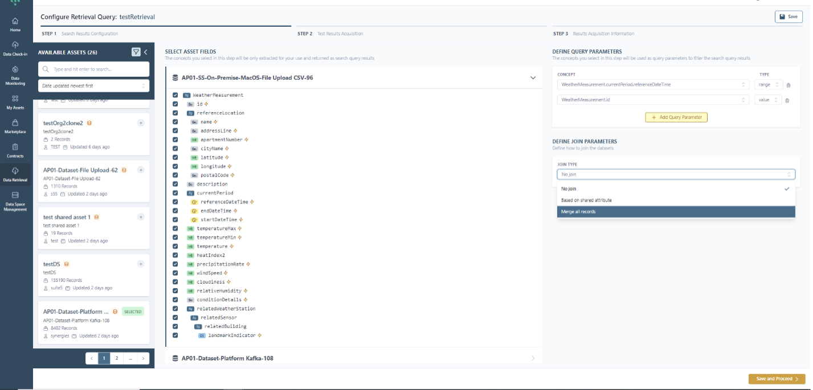Go to Data Monitoring section

[15, 75]
